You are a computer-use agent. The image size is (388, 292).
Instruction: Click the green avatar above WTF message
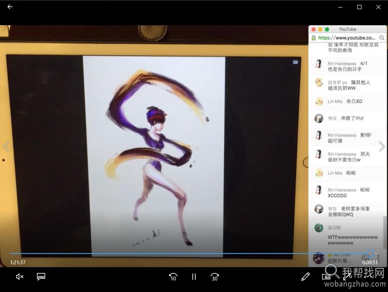tap(319, 228)
